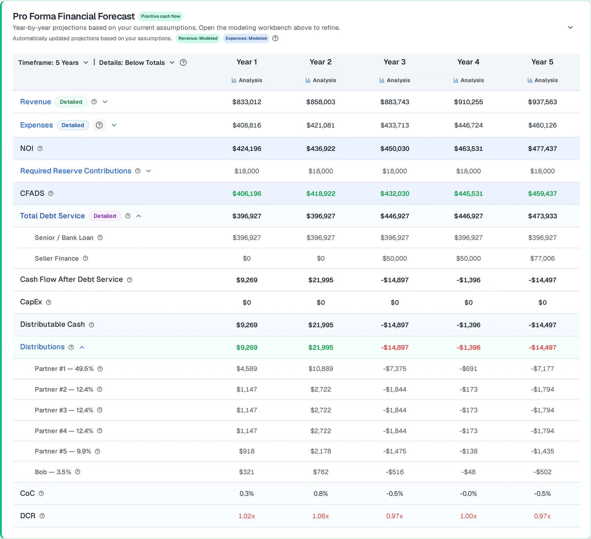Select Year 2 DCR value 1.06x
This screenshot has height=539, width=591.
click(321, 516)
